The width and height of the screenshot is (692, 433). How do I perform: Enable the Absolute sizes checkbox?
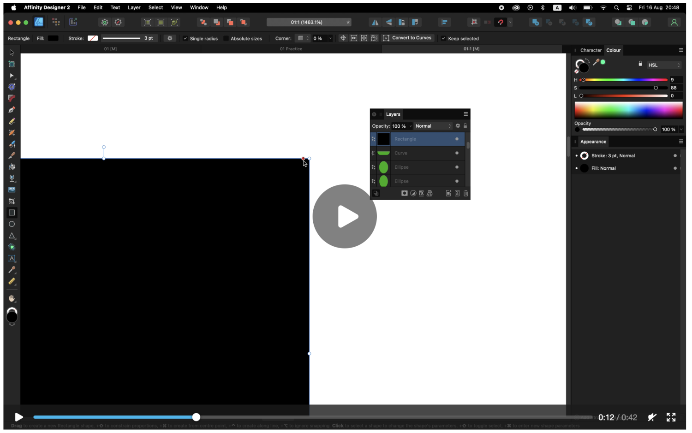point(226,38)
